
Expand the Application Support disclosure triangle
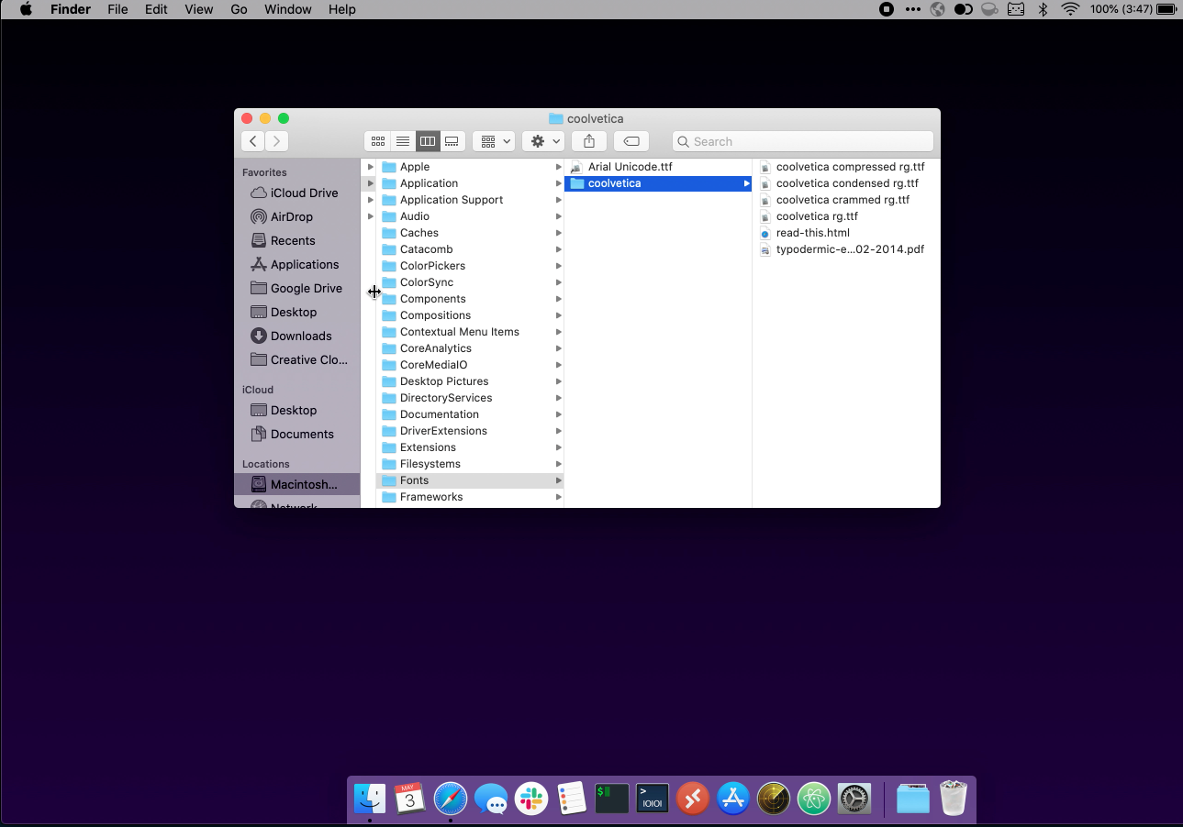click(371, 200)
